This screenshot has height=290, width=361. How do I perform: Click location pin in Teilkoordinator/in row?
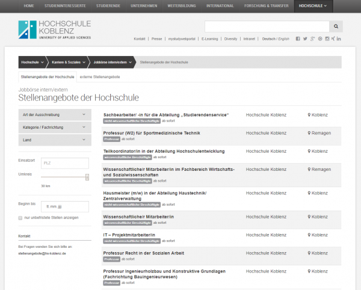coord(309,151)
